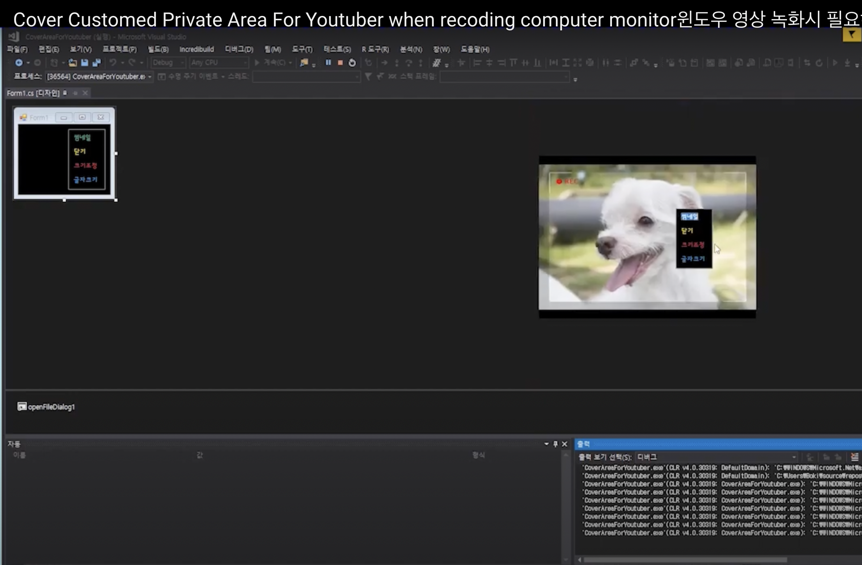Navigate backward with blue arrow icon
This screenshot has height=565, width=862.
[x=18, y=63]
